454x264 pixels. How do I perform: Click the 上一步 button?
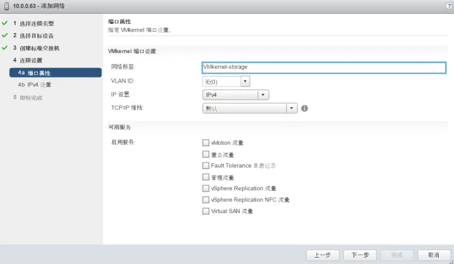click(323, 255)
